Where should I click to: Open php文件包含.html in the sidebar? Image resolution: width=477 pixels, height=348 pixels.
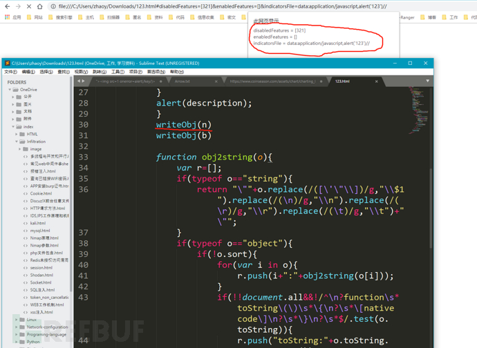coord(46,253)
